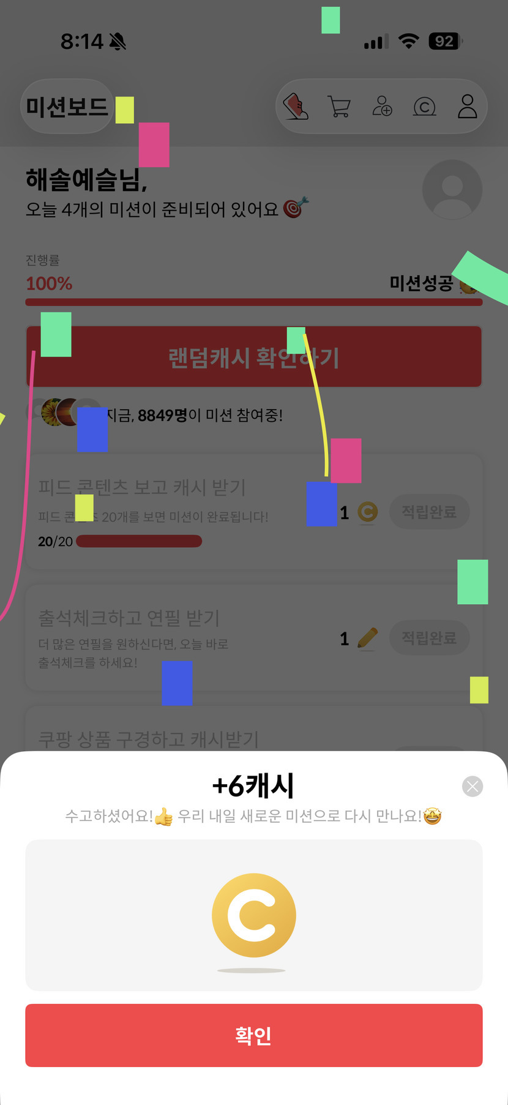
Task: Tap the large gold cash coin
Action: click(x=254, y=915)
